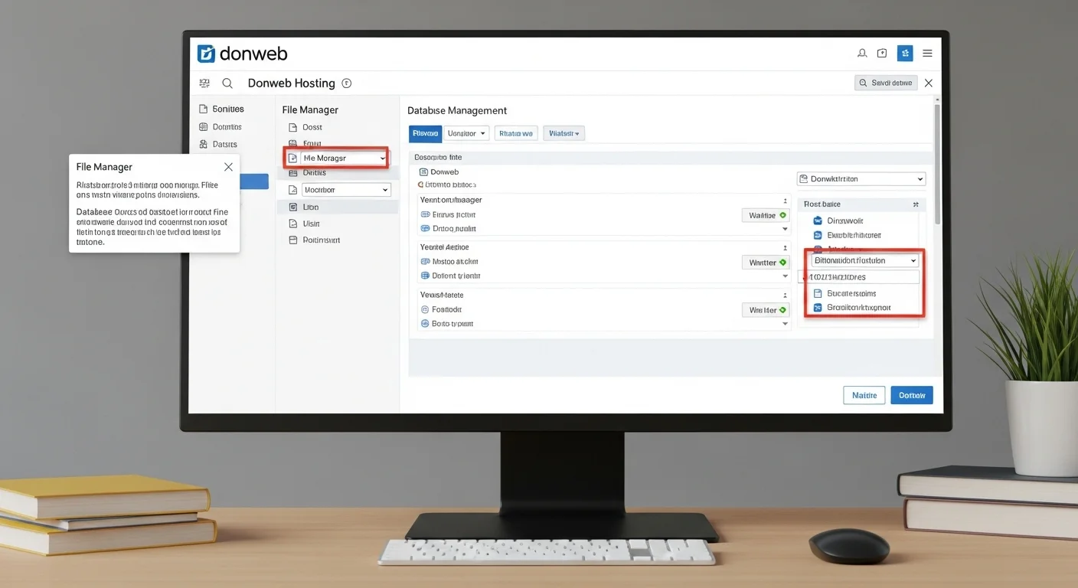Open the hamburger menu in top-right corner
This screenshot has width=1078, height=588.
pos(927,54)
